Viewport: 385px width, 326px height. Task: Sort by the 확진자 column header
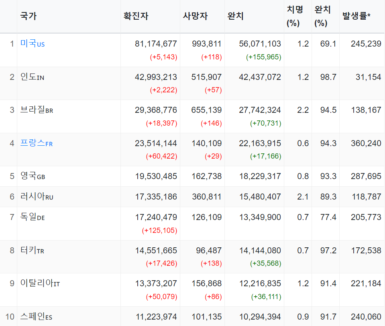coord(136,16)
